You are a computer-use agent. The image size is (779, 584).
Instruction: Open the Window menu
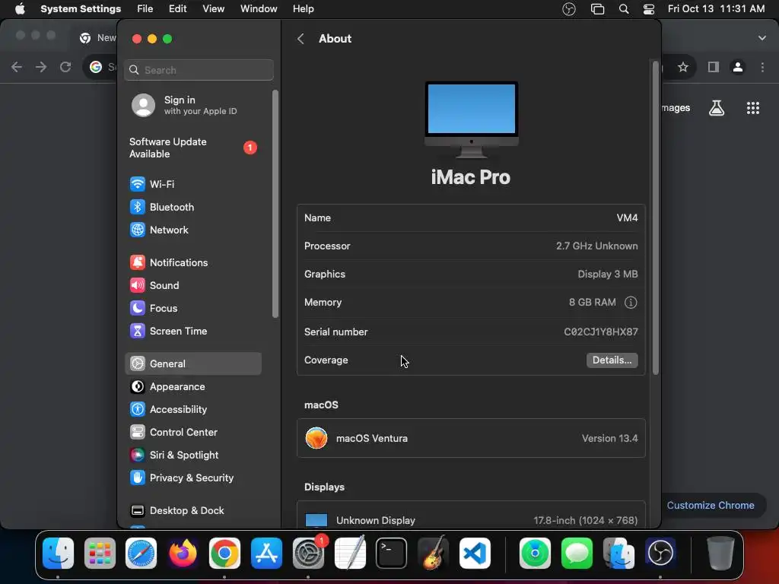259,9
